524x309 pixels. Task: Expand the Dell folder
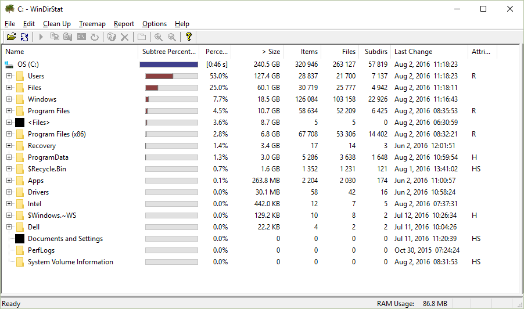(x=9, y=227)
